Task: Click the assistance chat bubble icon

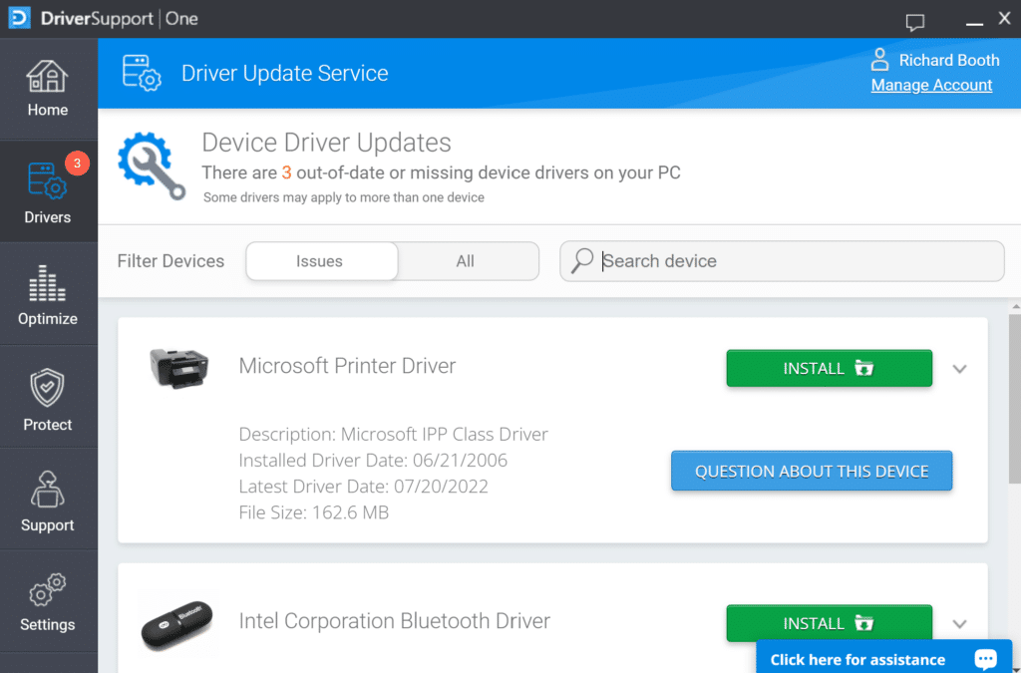Action: [x=985, y=659]
